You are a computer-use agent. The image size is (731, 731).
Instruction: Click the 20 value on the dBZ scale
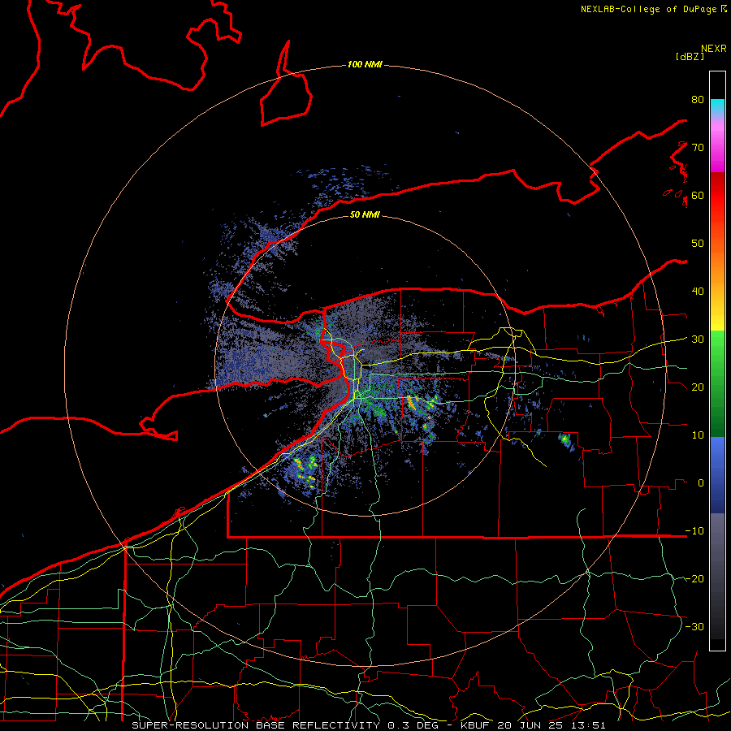coord(698,387)
